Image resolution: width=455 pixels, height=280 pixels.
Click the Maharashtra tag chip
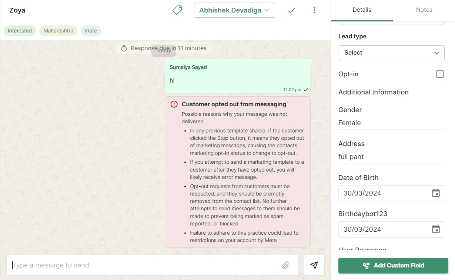58,31
